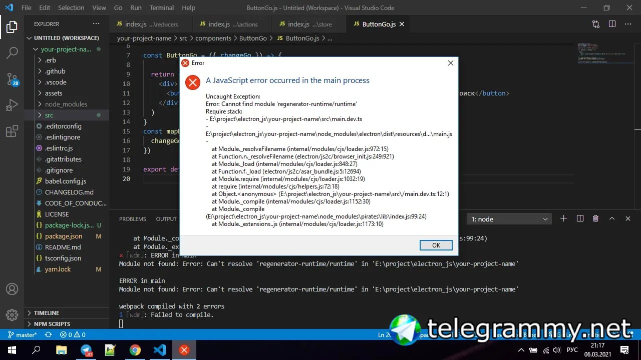Open Source Control view with 28 badge
The height and width of the screenshot is (360, 641).
(x=12, y=79)
